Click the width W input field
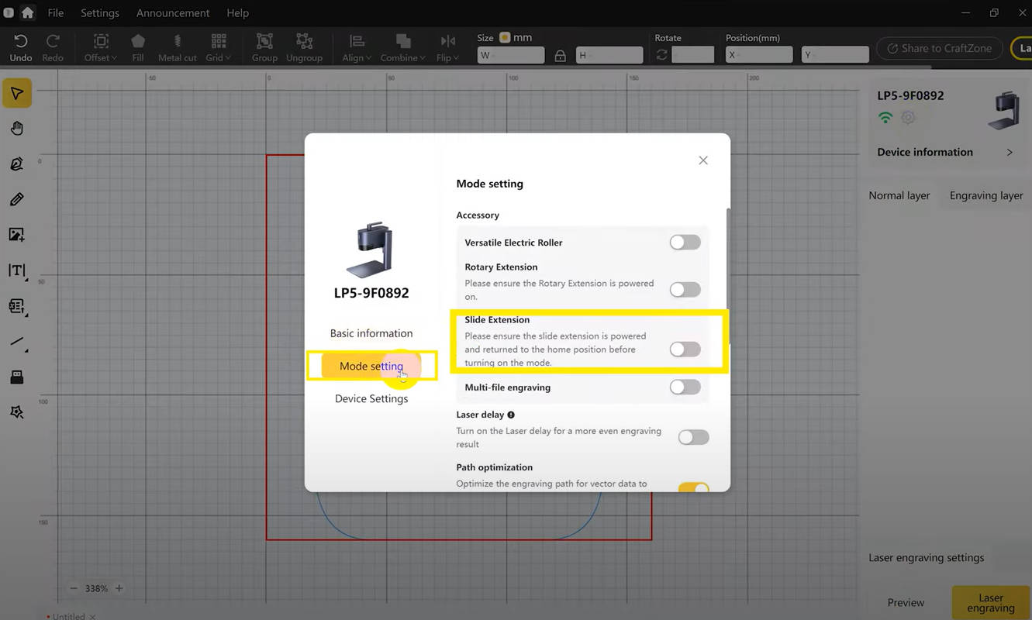 tap(511, 55)
